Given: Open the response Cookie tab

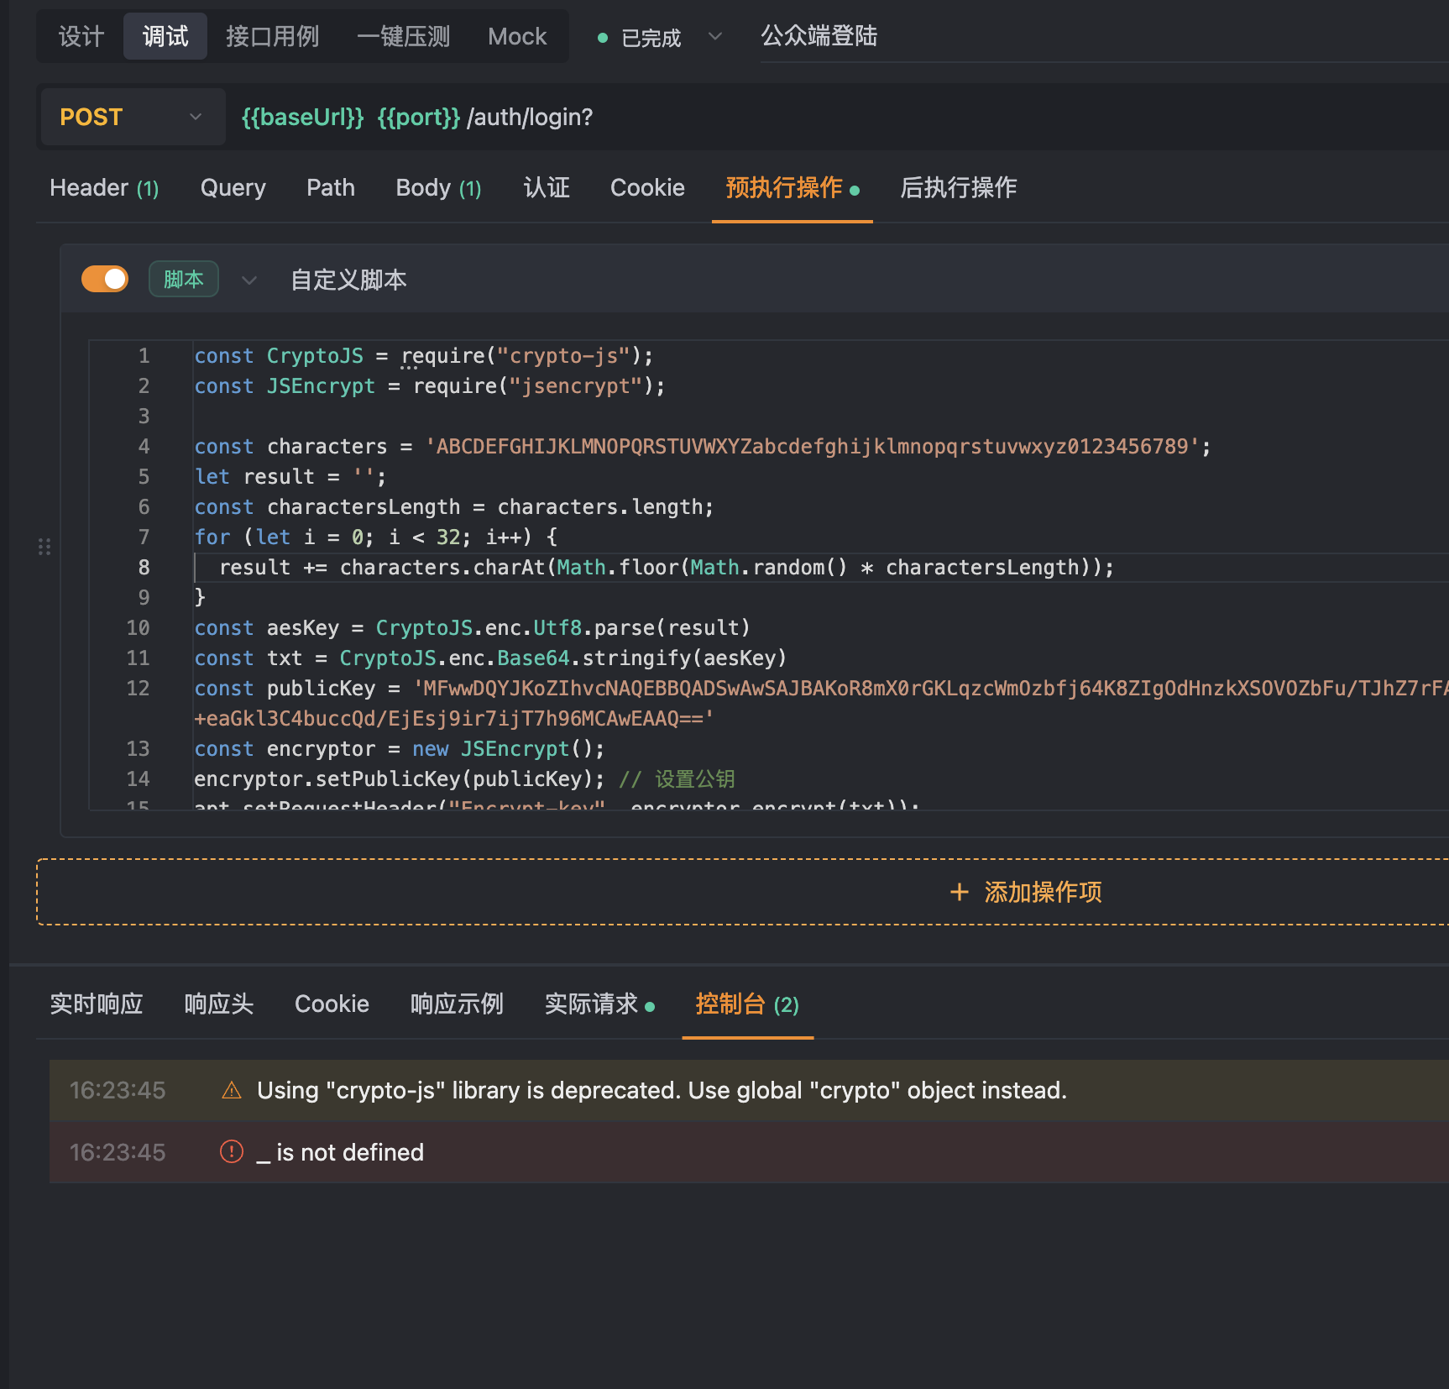Looking at the screenshot, I should pyautogui.click(x=332, y=1004).
